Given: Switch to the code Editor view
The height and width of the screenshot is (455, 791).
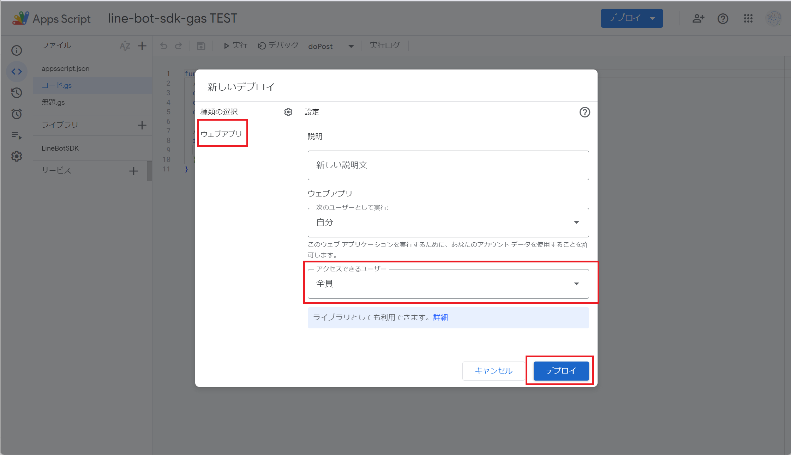Looking at the screenshot, I should [16, 71].
